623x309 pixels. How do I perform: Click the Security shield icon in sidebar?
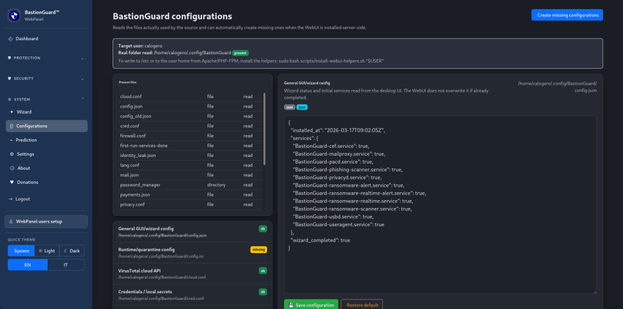tap(10, 78)
